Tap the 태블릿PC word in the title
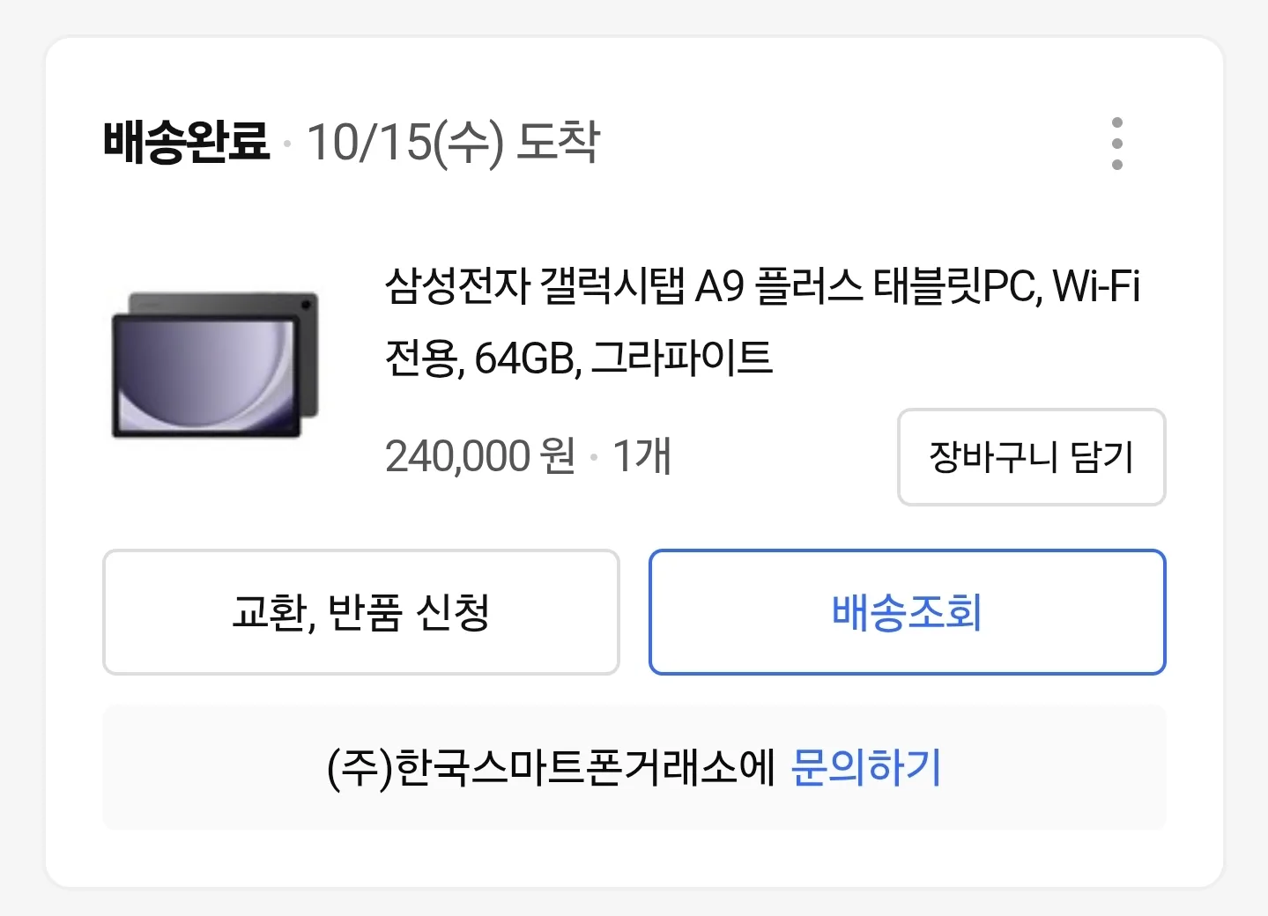The width and height of the screenshot is (1268, 916). [956, 287]
